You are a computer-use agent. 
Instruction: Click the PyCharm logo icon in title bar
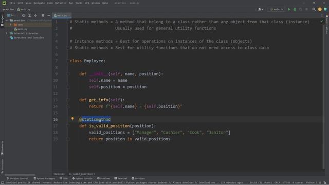click(x=4, y=3)
